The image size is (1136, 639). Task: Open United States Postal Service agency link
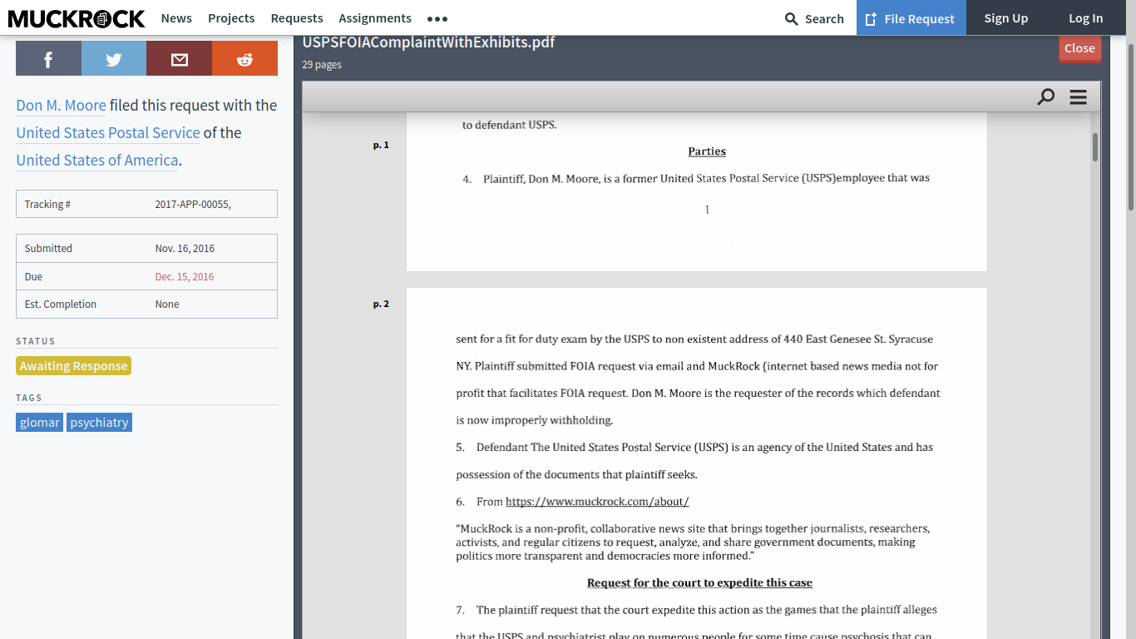tap(108, 133)
